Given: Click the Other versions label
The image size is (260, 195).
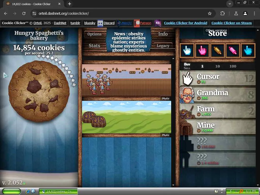Looking at the screenshot, I should point(216,30).
